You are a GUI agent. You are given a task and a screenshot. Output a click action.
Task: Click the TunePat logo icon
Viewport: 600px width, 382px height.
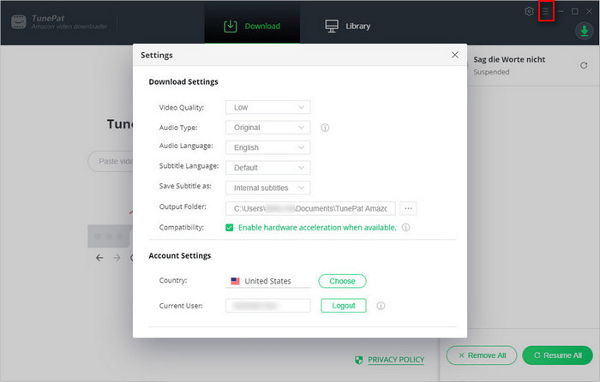pyautogui.click(x=18, y=21)
